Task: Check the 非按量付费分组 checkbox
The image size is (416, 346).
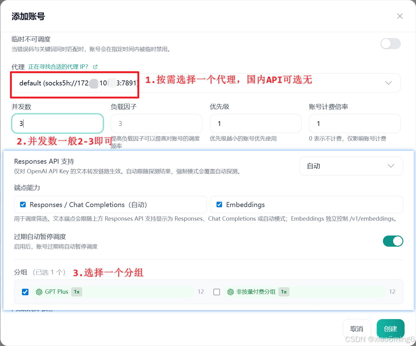Action: pyautogui.click(x=217, y=292)
